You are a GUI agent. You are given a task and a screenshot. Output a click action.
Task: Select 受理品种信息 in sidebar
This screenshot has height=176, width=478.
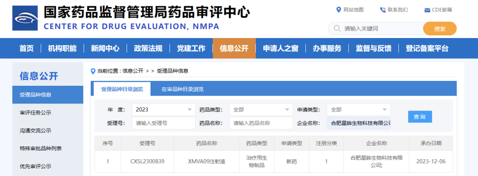pyautogui.click(x=48, y=95)
